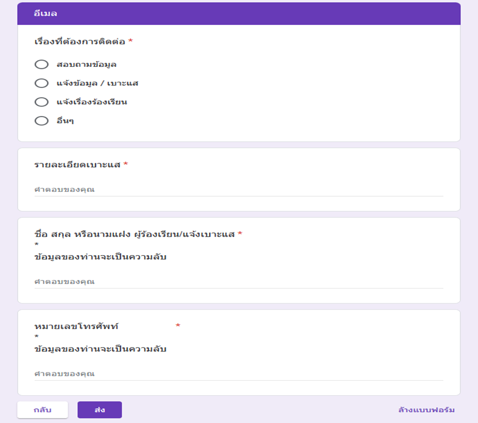Click the เรื่องที่ต้องการติดต่อ question title

pyautogui.click(x=80, y=42)
